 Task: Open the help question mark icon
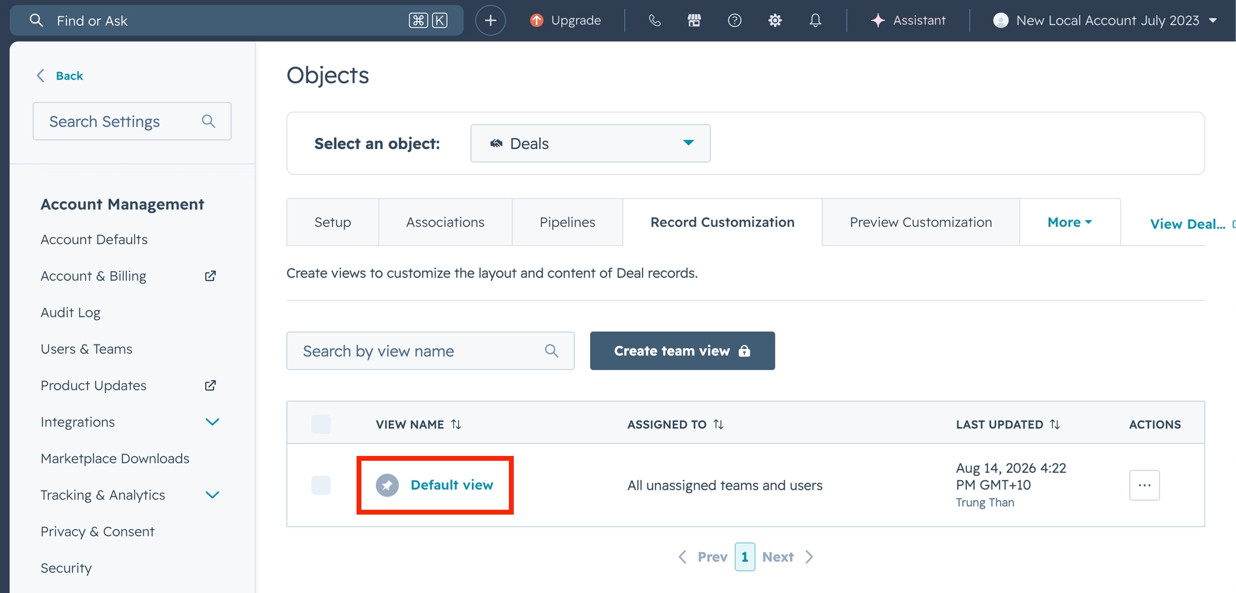(734, 21)
